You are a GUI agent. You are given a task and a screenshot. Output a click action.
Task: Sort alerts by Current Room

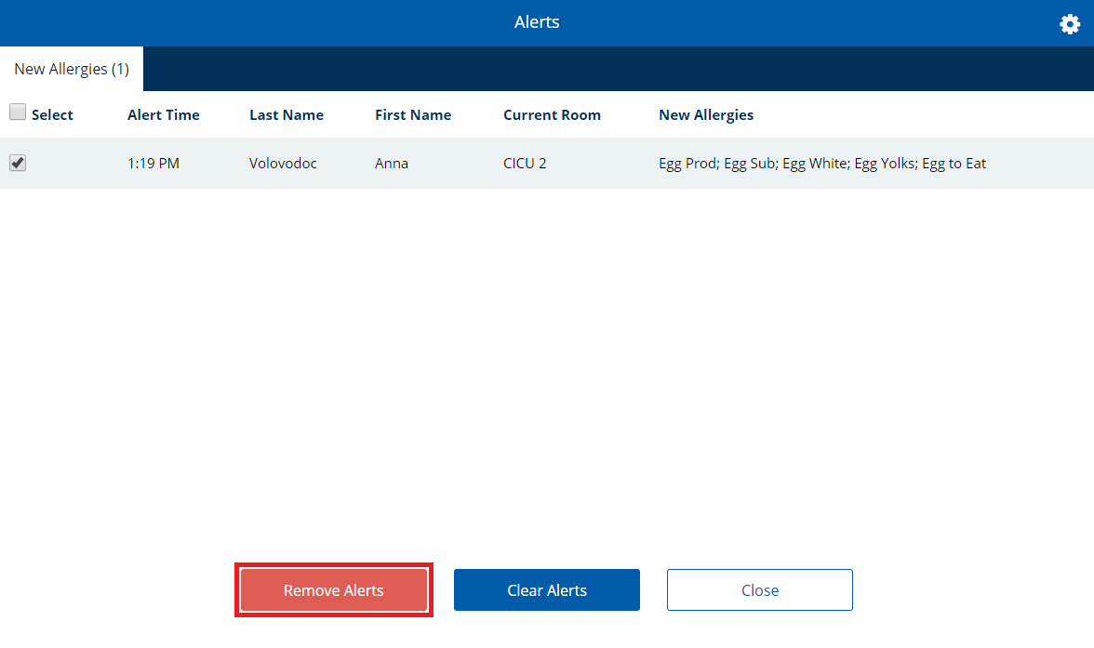coord(552,114)
